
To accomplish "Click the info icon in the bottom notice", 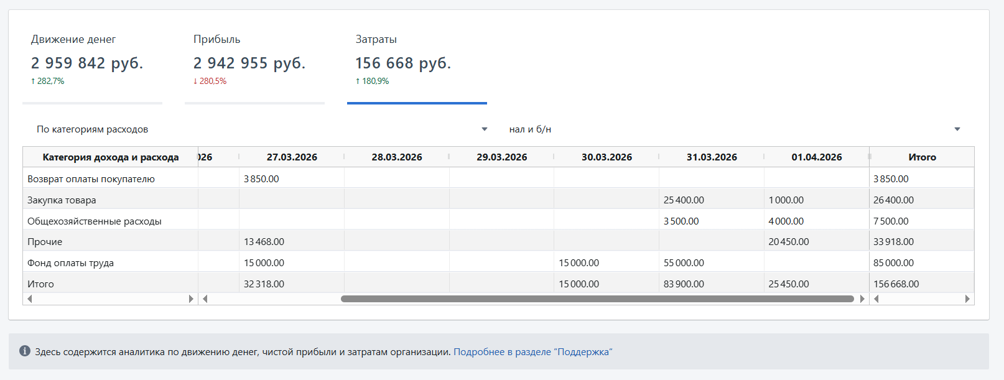I will 25,351.
